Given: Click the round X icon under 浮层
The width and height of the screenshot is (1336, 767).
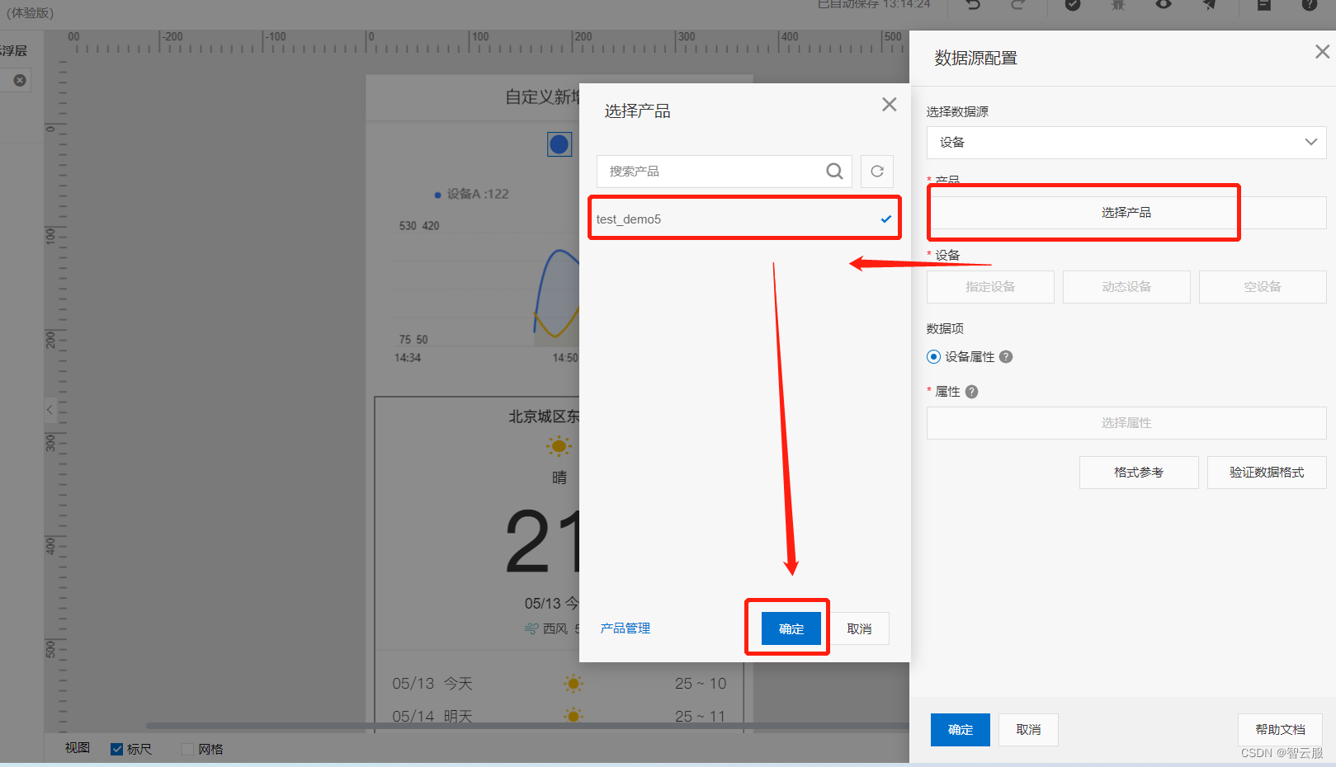Looking at the screenshot, I should pos(20,80).
